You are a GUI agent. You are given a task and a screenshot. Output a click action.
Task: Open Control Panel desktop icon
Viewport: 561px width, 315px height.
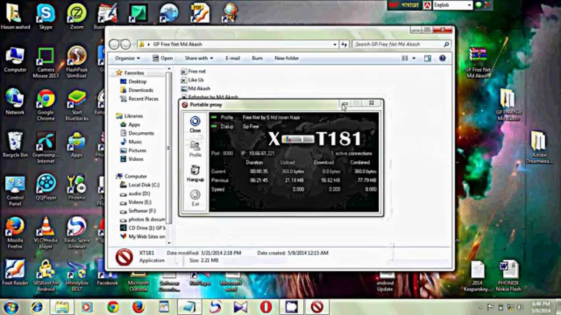[x=15, y=190]
